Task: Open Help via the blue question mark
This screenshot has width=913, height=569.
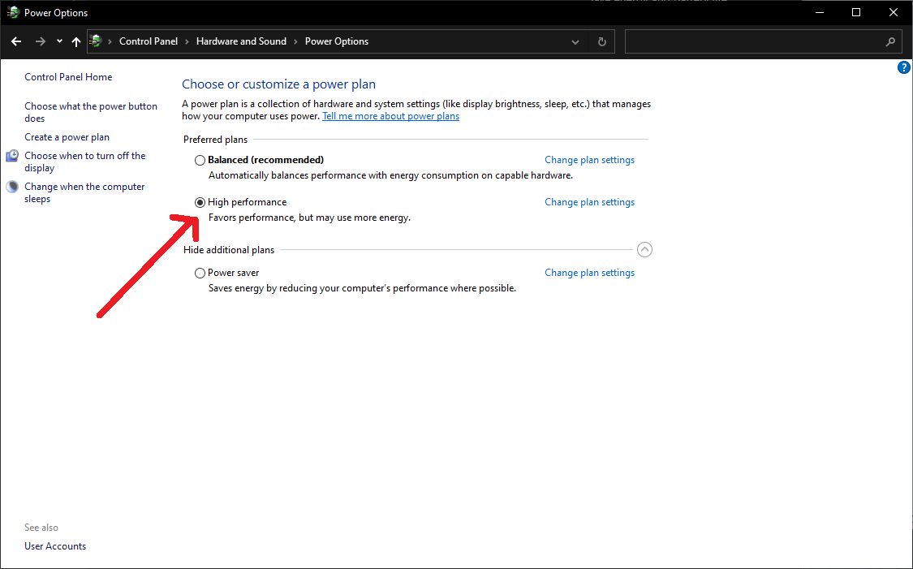Action: pyautogui.click(x=904, y=68)
